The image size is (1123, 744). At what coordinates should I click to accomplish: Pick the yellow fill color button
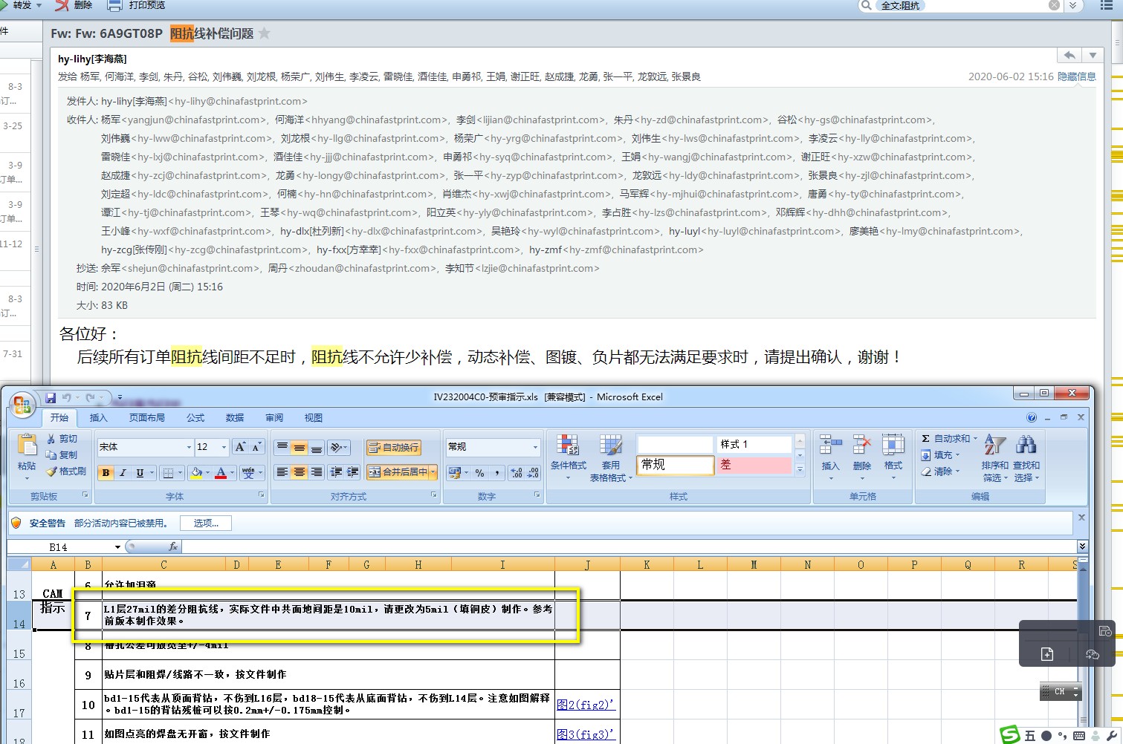pyautogui.click(x=196, y=473)
